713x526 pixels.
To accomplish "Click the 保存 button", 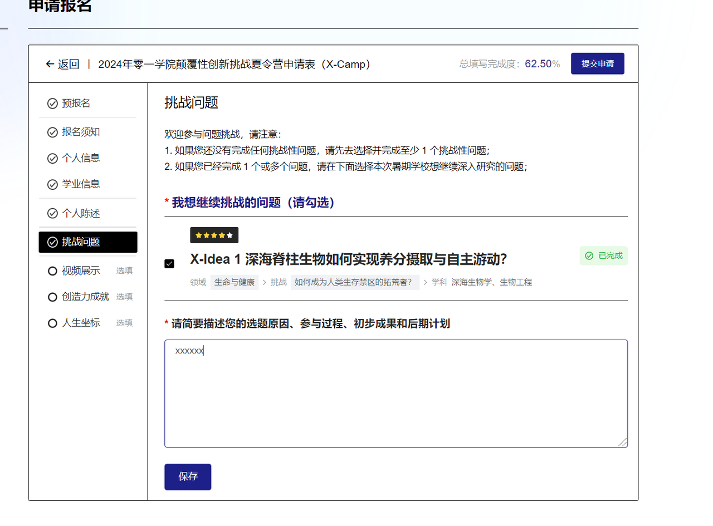I will (188, 477).
